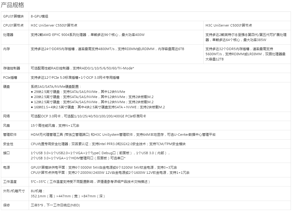
Task: Click the CPU内置专用安全处理器 text
Action: (108, 144)
